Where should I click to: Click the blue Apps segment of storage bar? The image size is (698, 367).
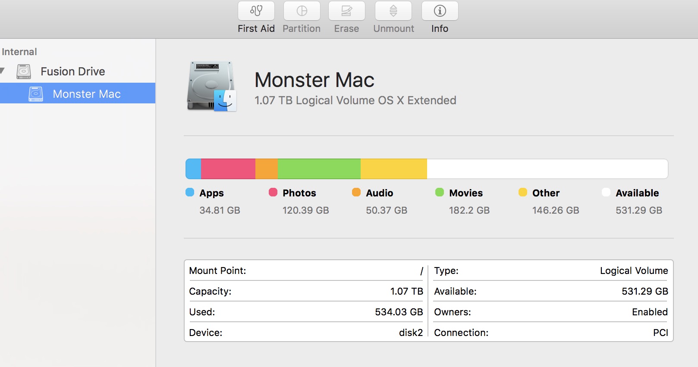coord(193,169)
